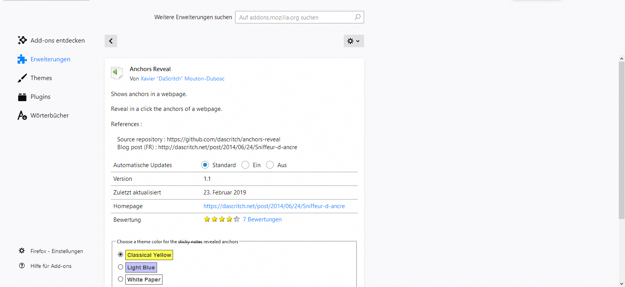Go back with the left arrow button
Screen dimensions: 625x287
(x=111, y=41)
